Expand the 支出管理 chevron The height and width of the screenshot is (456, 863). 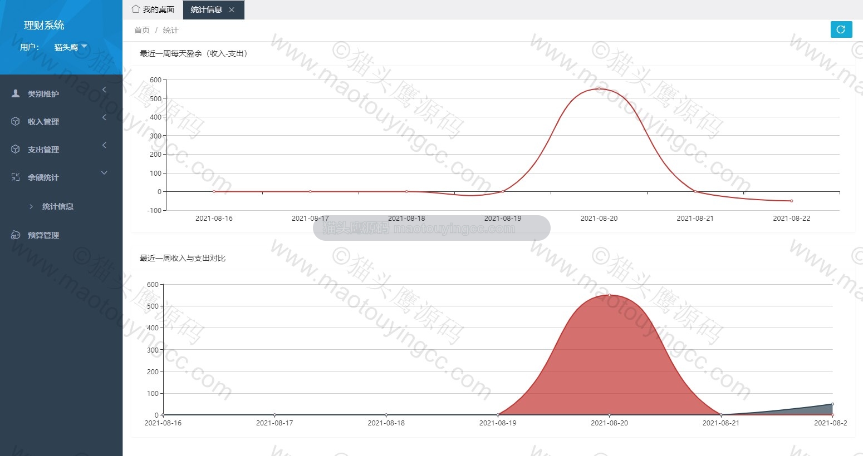click(104, 145)
